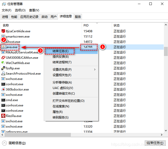Select the WeChatWeb.exe process name

(x=18, y=63)
